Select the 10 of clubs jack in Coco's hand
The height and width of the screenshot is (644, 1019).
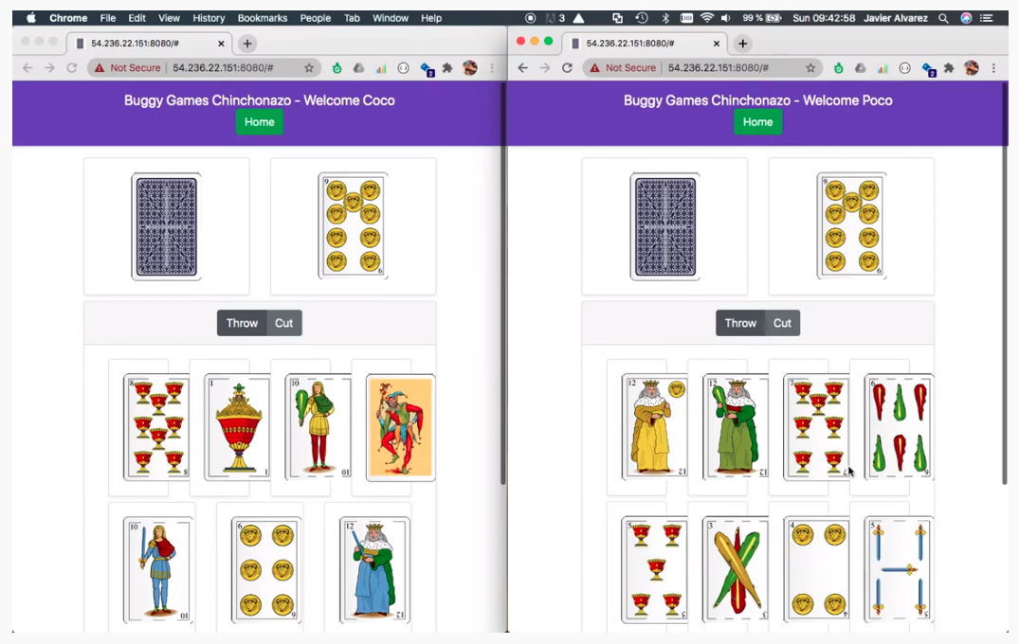[318, 427]
